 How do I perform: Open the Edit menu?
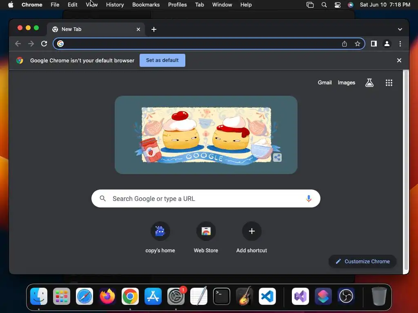(72, 4)
